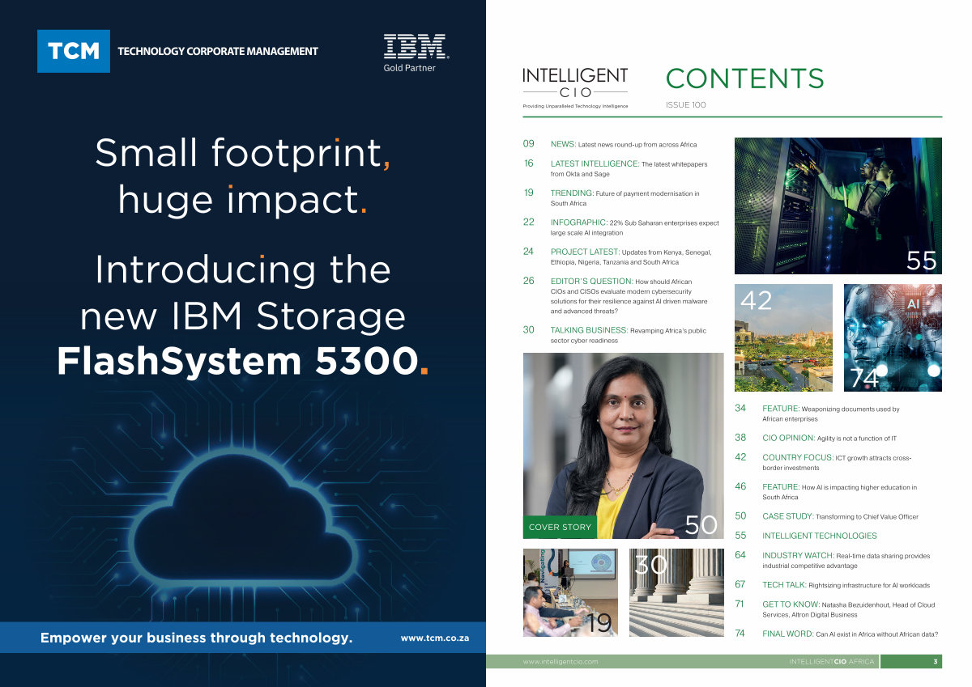Click page number 16 beside LATEST INTELLIGENCE
The width and height of the screenshot is (972, 687).
pos(529,163)
